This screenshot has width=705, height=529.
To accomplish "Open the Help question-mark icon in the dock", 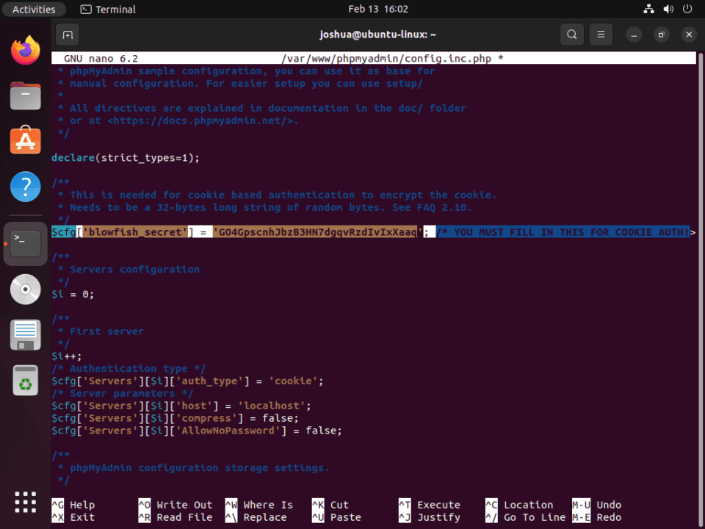I will (25, 186).
